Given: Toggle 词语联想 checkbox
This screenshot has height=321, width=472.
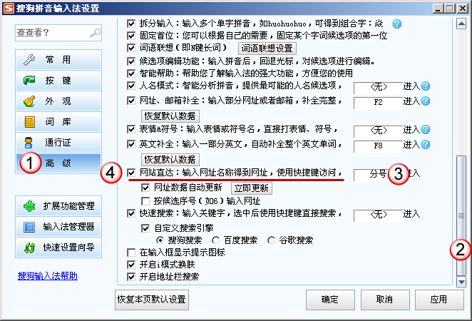Looking at the screenshot, I should (x=131, y=48).
